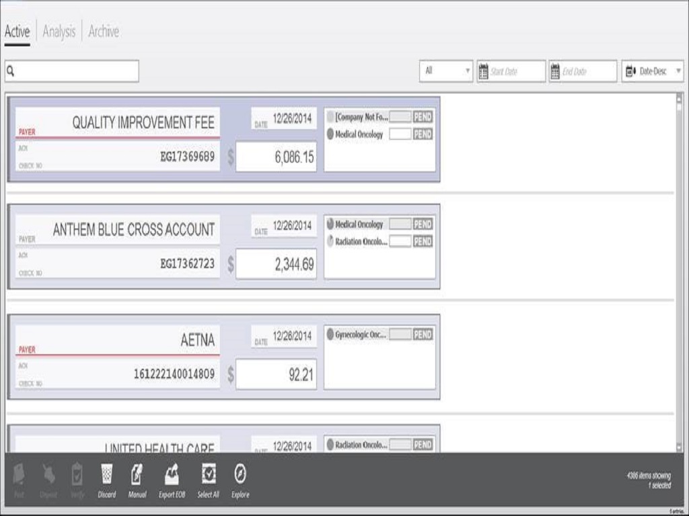Click scrollbar down arrow of payment list
This screenshot has height=516, width=689.
click(680, 447)
